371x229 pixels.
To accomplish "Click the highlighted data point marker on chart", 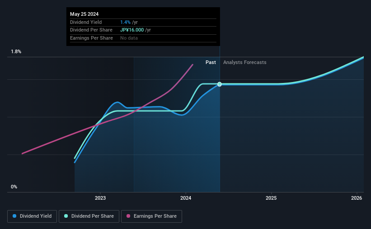I will tap(220, 84).
